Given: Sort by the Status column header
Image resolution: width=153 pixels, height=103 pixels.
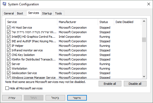Looking at the screenshot, I should tap(106, 22).
